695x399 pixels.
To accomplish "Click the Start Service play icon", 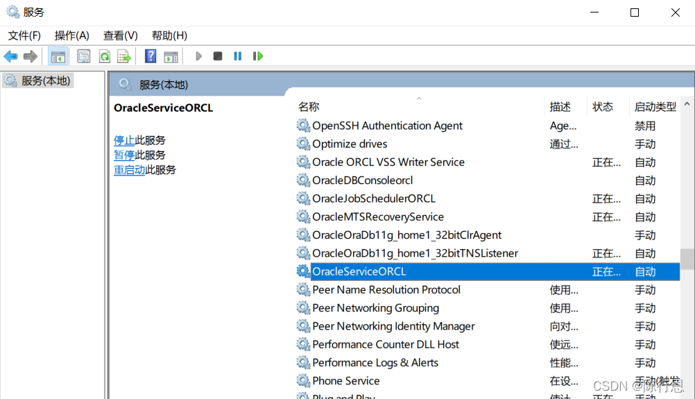I will pyautogui.click(x=198, y=56).
